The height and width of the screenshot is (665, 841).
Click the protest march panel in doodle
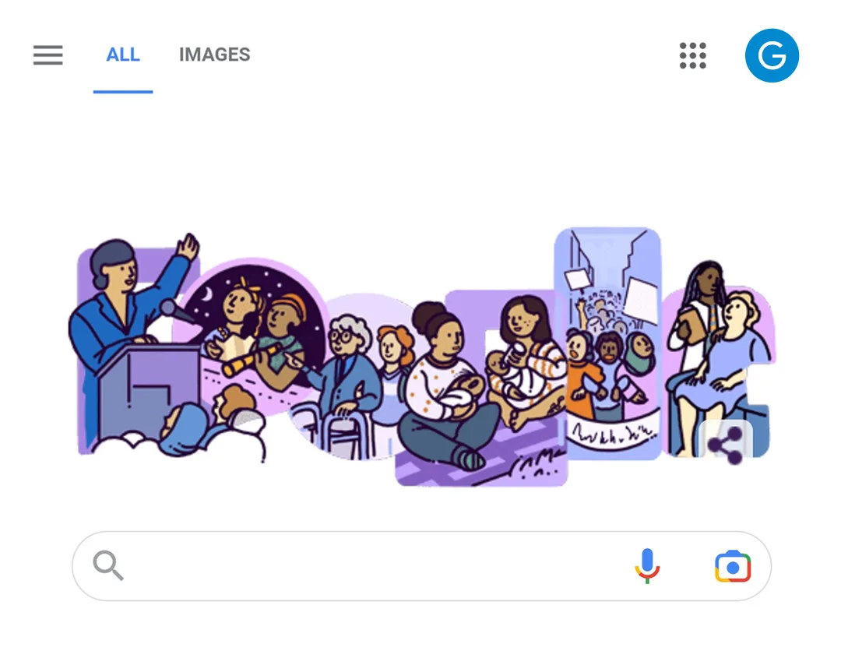607,343
